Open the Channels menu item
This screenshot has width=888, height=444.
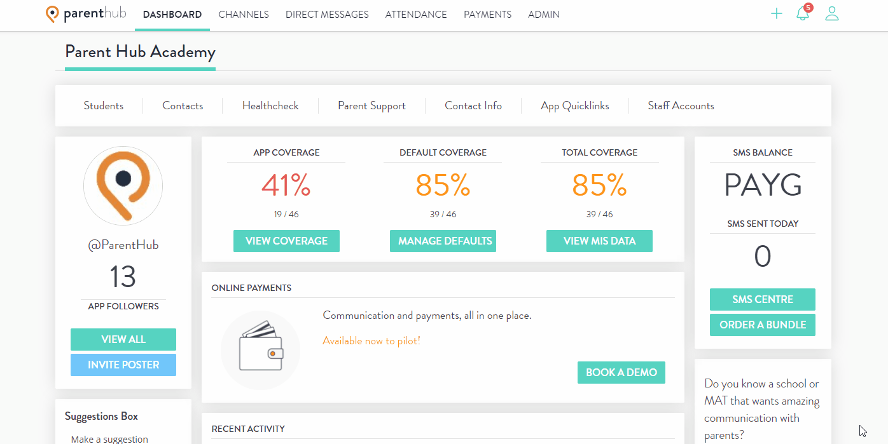pos(244,15)
